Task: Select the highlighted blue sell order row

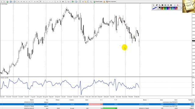Action: (x=97, y=104)
